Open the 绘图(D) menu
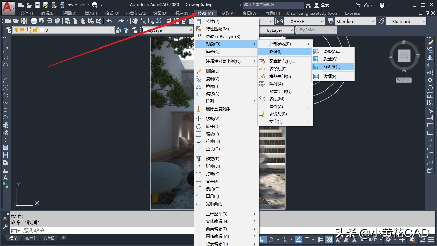The image size is (437, 246). point(160,13)
